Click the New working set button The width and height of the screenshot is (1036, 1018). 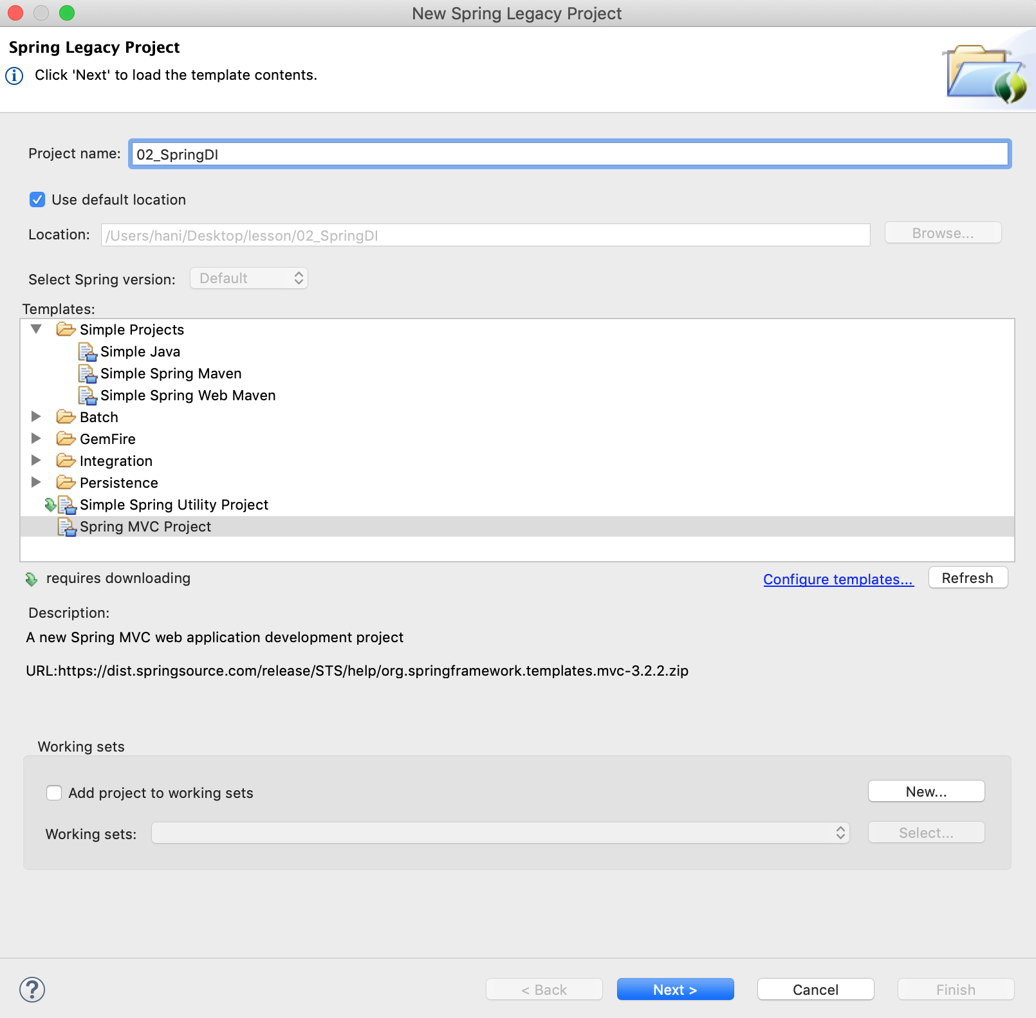pyautogui.click(x=926, y=791)
